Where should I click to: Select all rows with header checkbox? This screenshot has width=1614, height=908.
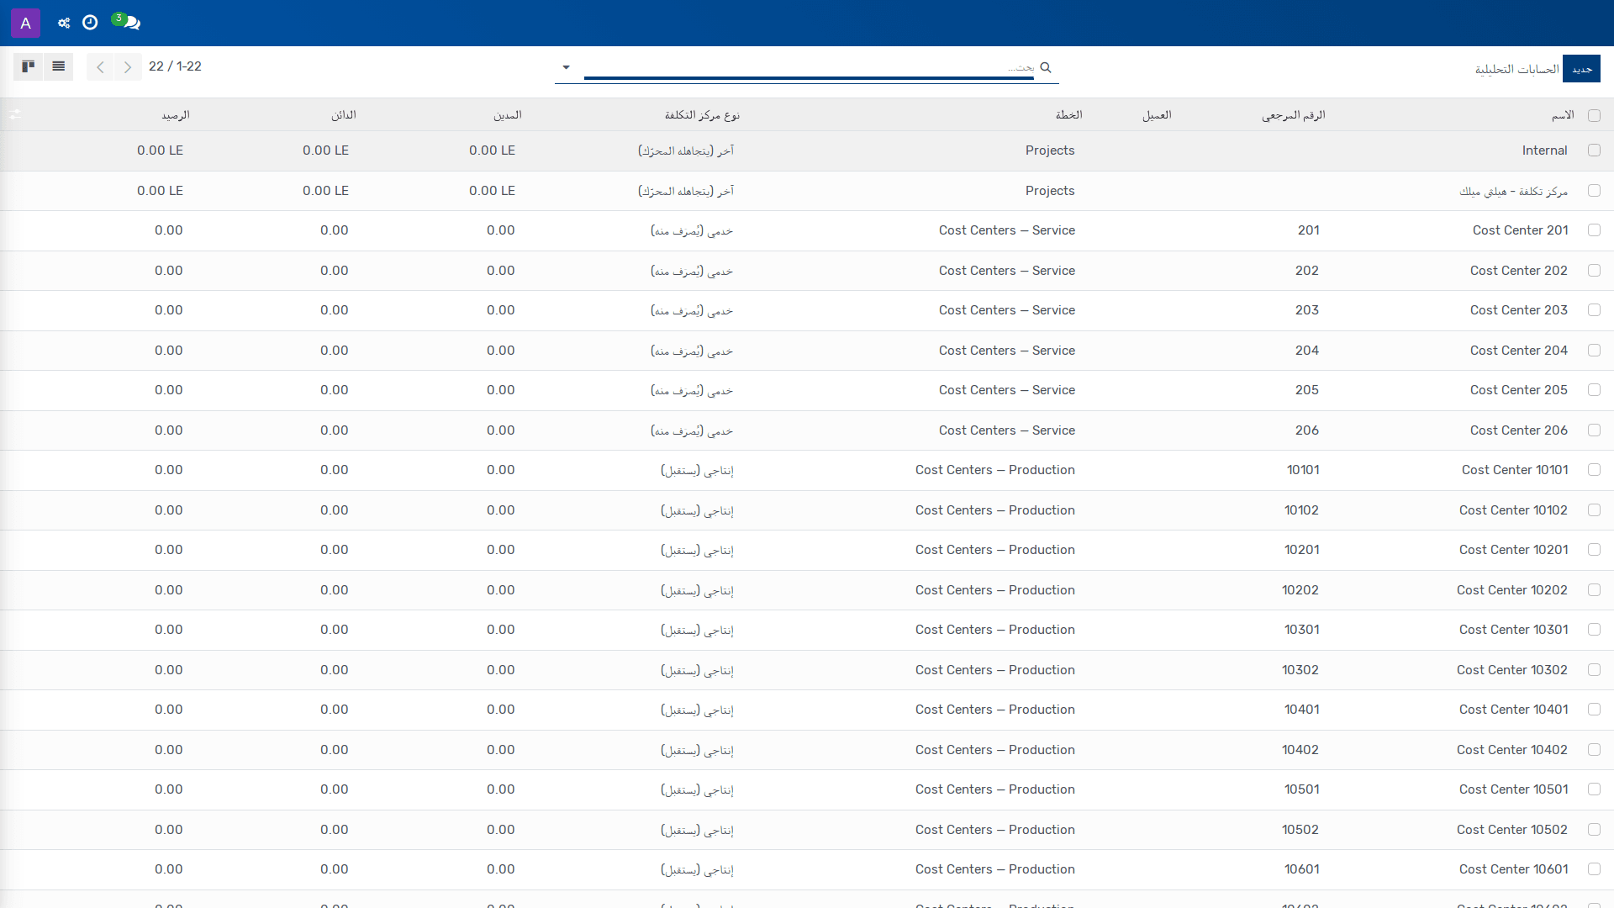tap(1594, 116)
